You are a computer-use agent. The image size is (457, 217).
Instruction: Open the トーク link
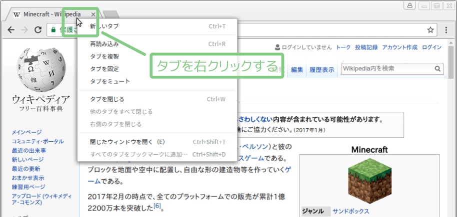(x=343, y=47)
